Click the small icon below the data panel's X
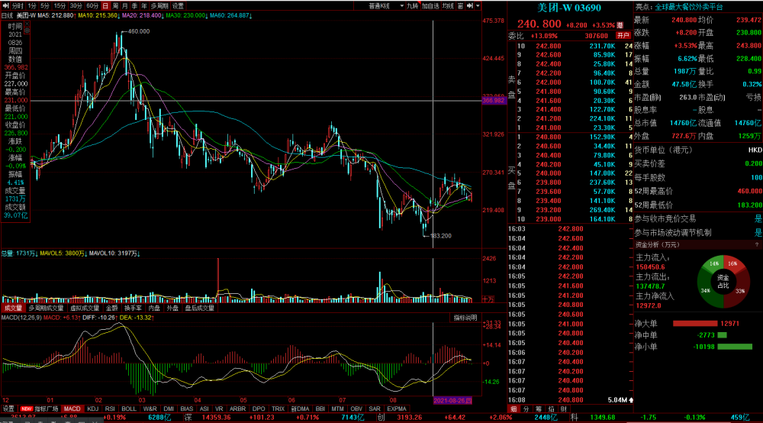 [27, 31]
